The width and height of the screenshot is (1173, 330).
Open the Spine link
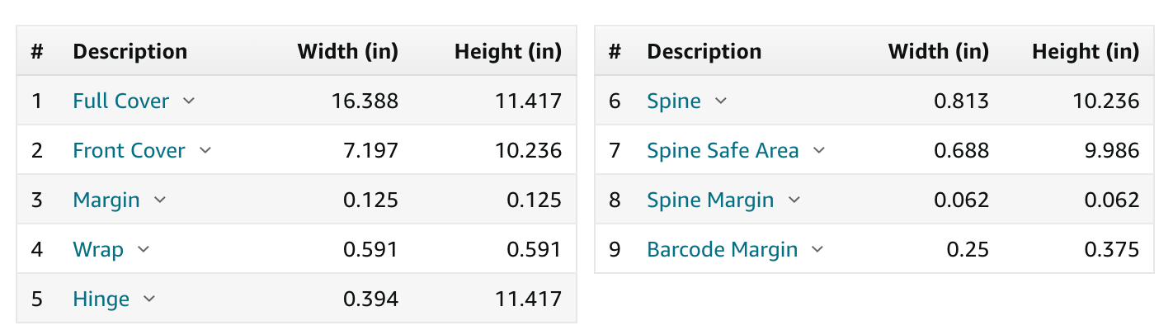click(x=674, y=101)
